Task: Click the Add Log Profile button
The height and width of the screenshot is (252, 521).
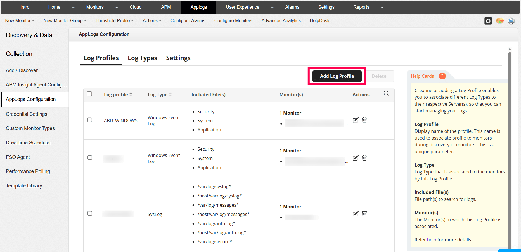Action: coord(337,76)
